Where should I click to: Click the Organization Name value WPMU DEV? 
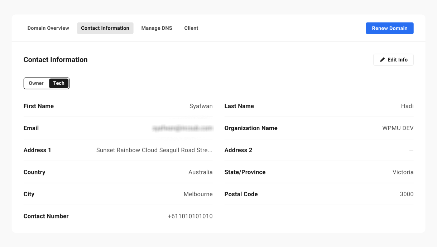[x=398, y=128]
